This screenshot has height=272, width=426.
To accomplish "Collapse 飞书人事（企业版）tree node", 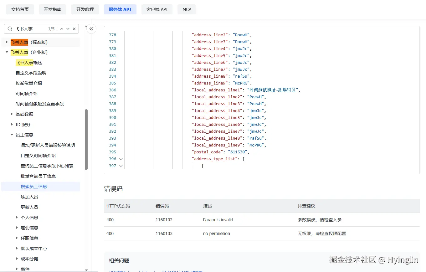I will click(x=7, y=52).
